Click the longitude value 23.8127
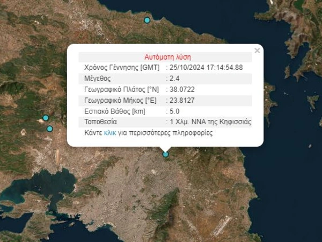Image resolution: width=322 pixels, height=242 pixels. click(182, 100)
